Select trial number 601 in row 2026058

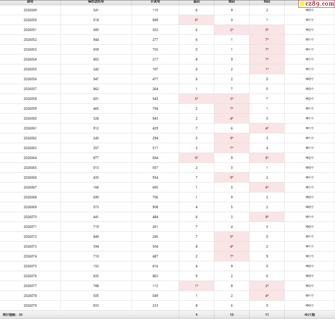coord(96,98)
